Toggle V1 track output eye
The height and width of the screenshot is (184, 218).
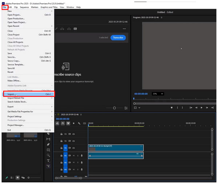click(x=73, y=148)
